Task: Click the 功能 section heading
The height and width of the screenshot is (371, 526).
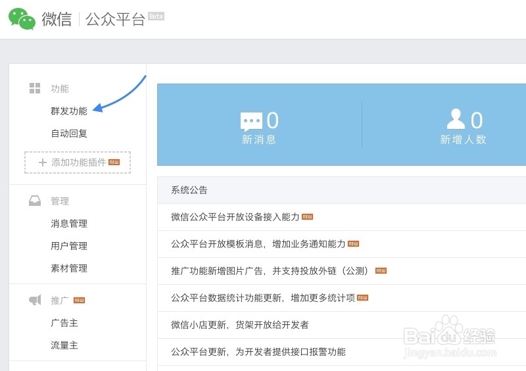Action: 60,89
